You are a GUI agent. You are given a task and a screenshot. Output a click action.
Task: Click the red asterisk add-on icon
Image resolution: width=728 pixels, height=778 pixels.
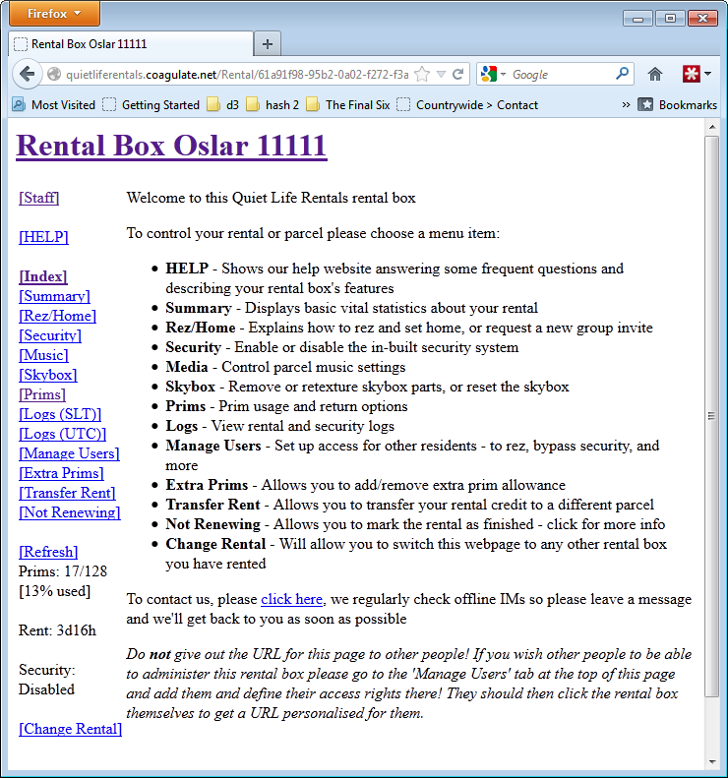tap(693, 74)
